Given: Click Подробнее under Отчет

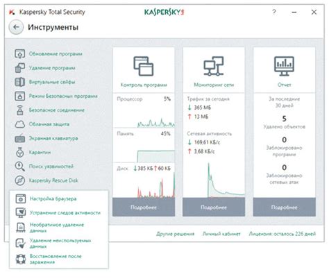Looking at the screenshot, I should [285, 208].
